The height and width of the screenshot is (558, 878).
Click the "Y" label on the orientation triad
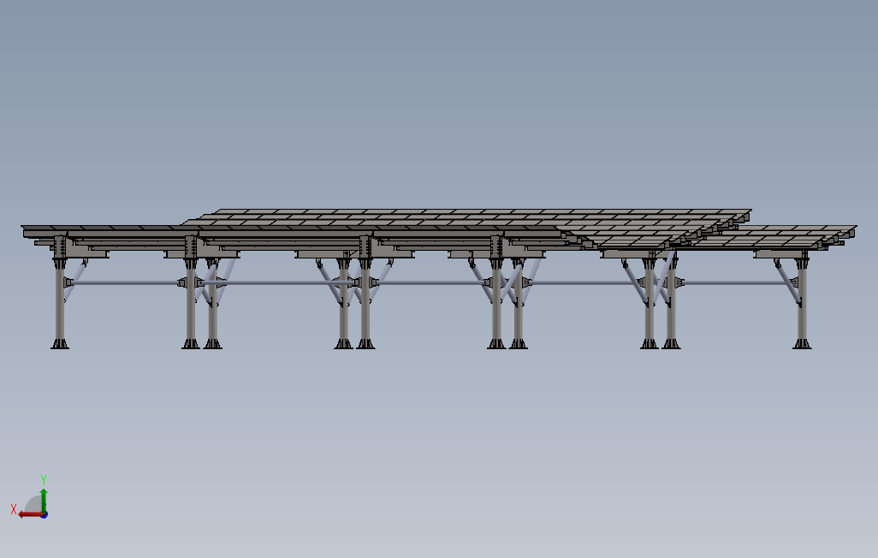tap(43, 480)
